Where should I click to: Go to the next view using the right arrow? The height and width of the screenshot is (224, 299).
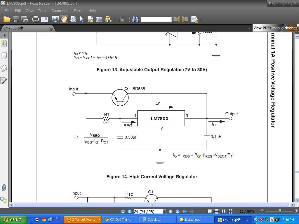click(x=192, y=211)
